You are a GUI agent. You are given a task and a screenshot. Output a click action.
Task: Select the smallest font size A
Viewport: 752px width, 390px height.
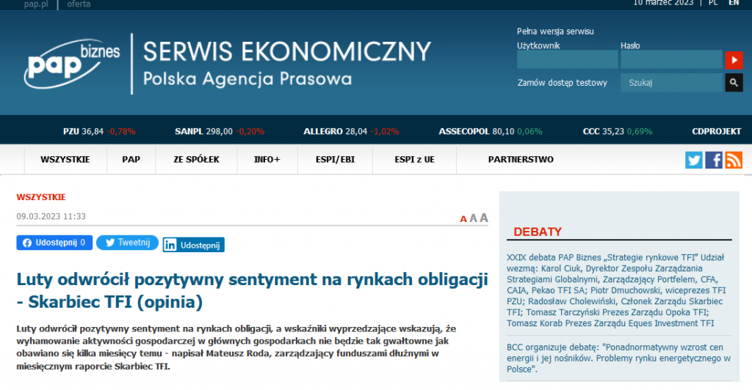[x=463, y=219]
